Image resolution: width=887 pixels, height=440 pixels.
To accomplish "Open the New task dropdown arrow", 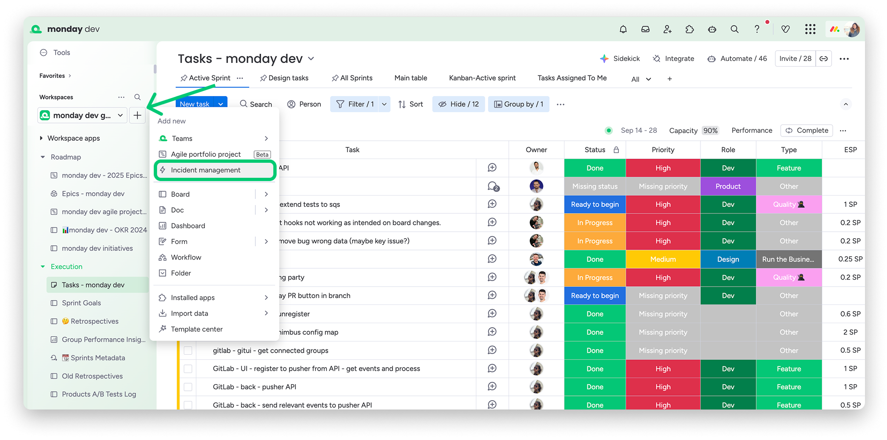I will pyautogui.click(x=221, y=104).
